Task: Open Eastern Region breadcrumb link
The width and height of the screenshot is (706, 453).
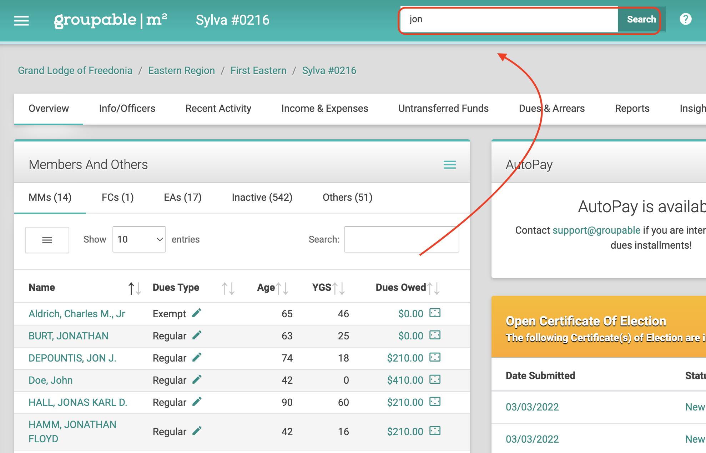Action: tap(181, 70)
